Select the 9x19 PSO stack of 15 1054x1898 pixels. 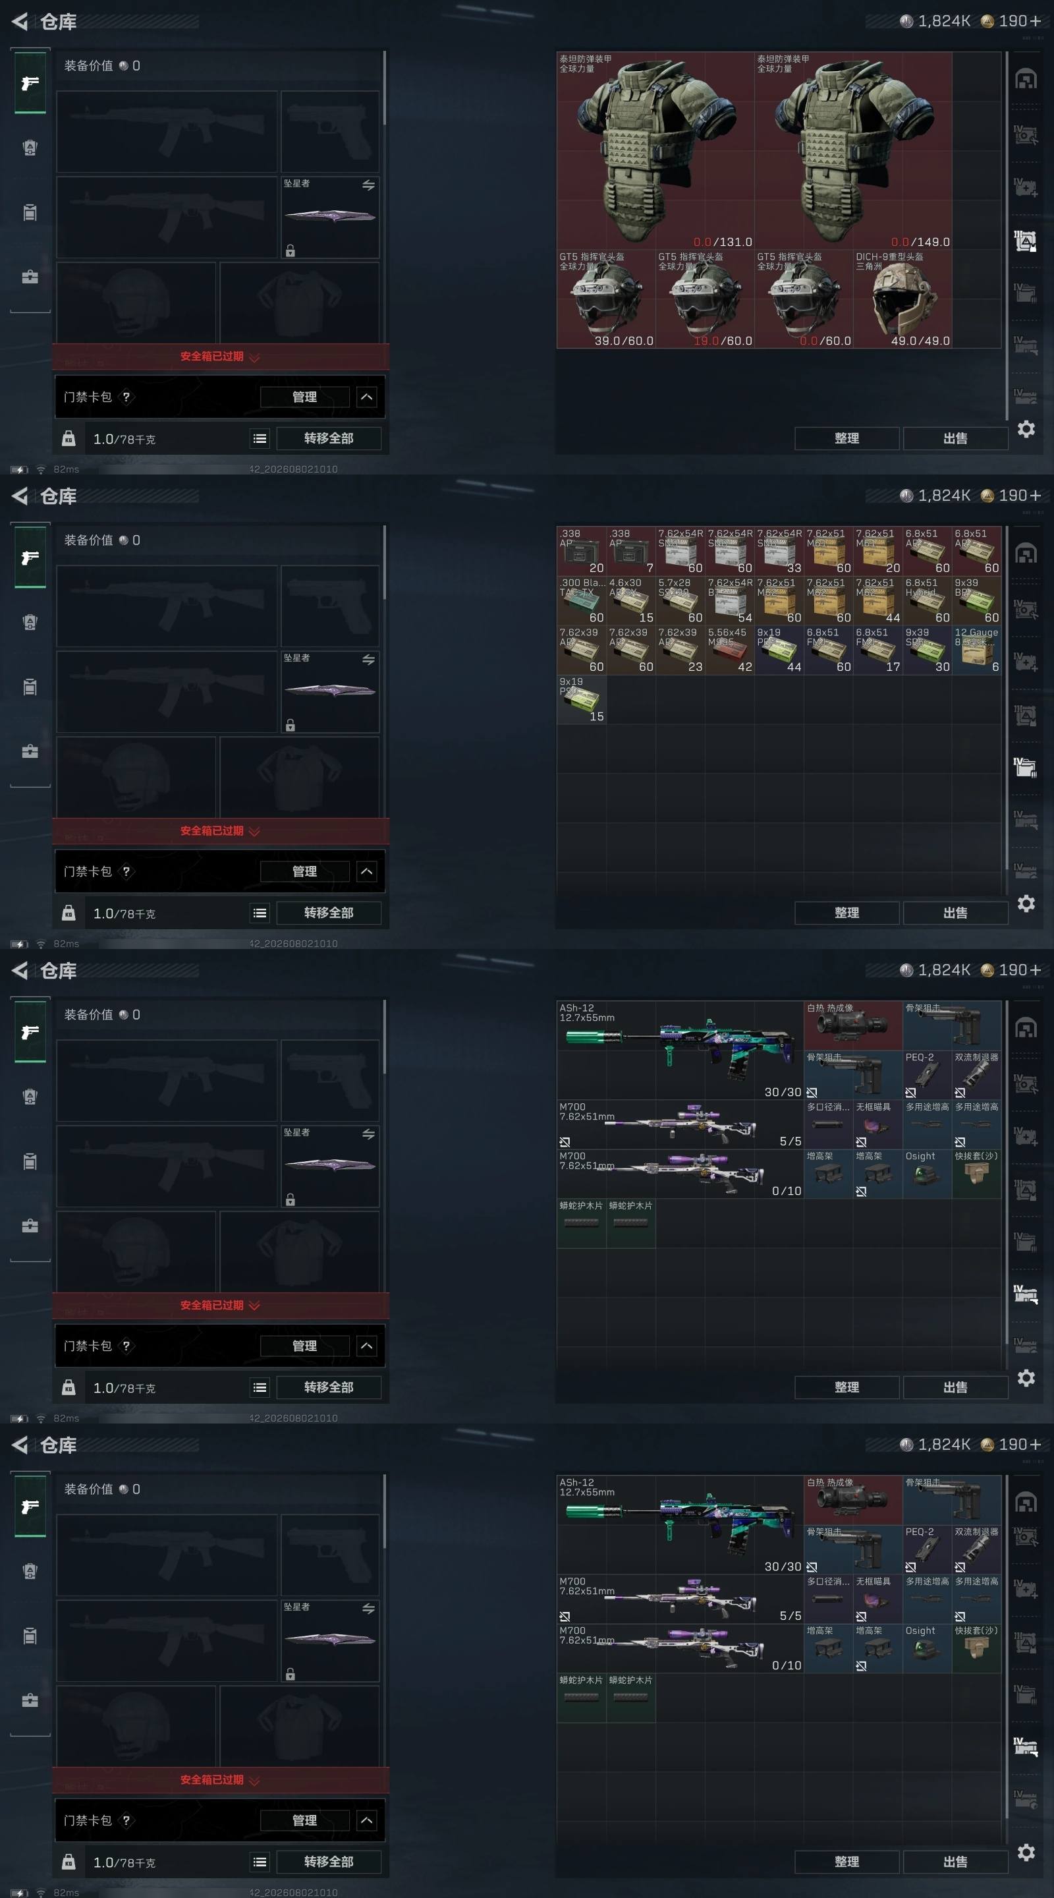(582, 699)
